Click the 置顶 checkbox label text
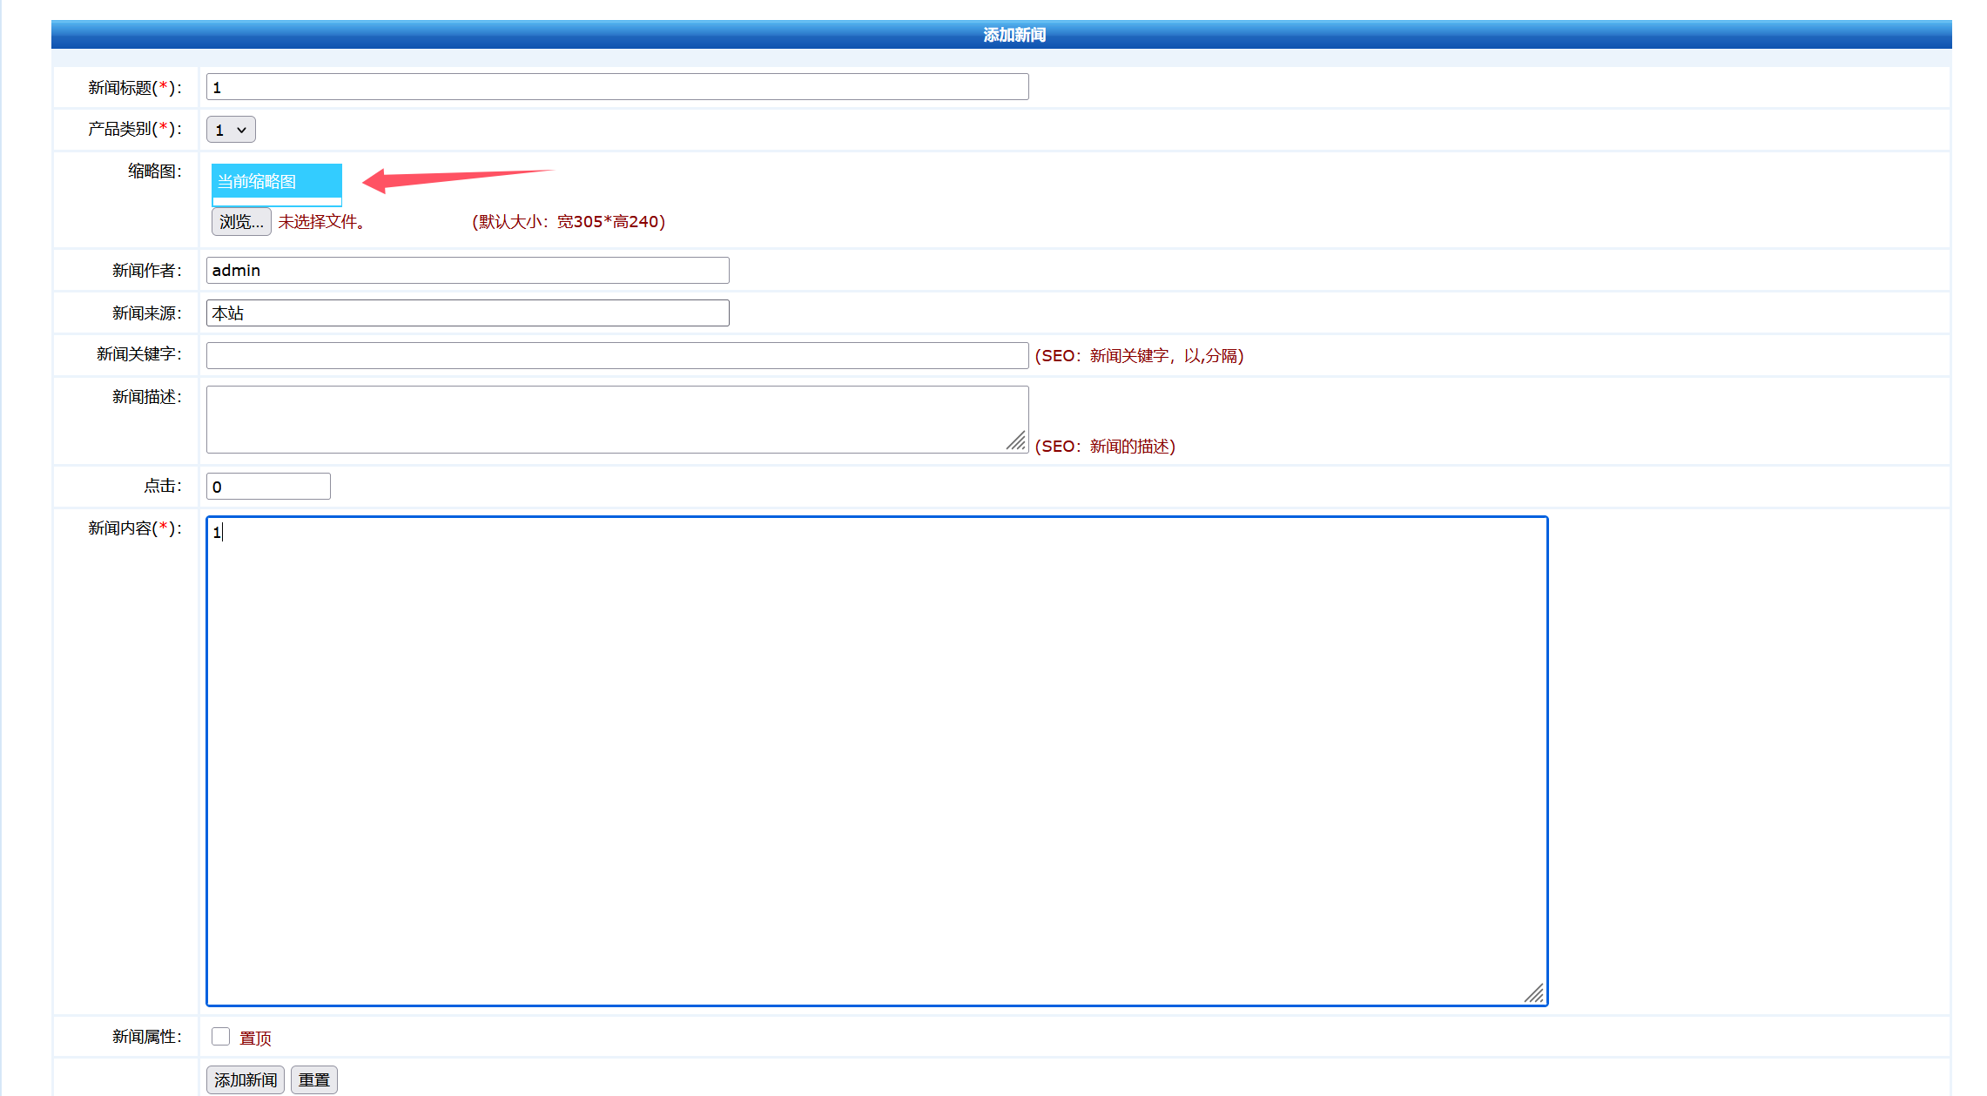The image size is (1987, 1096). [x=255, y=1038]
